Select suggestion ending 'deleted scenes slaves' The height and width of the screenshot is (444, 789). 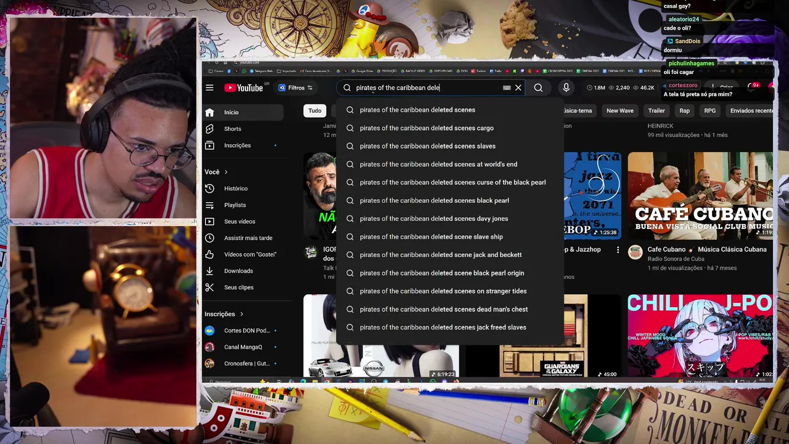point(450,146)
